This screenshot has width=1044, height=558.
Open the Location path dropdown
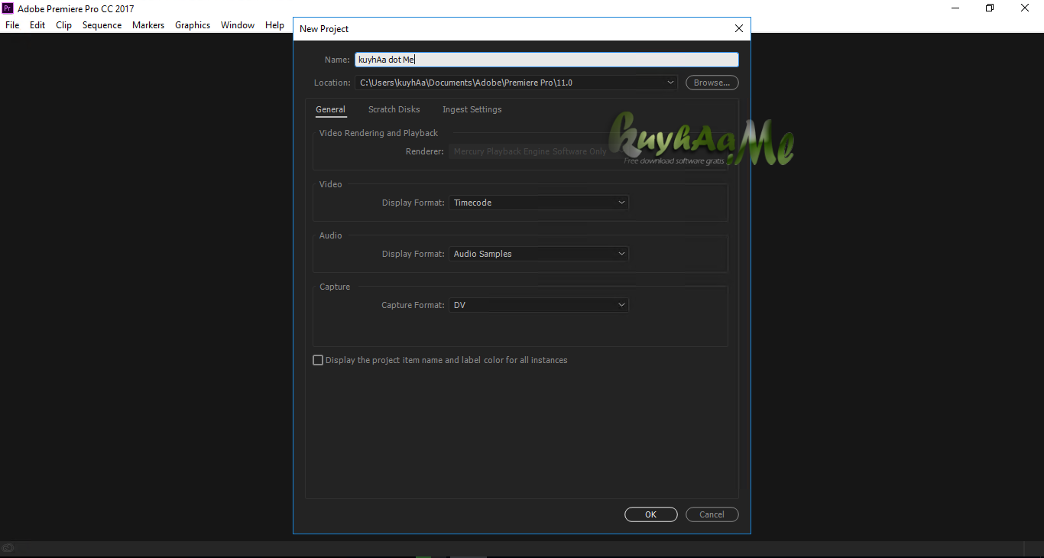point(516,83)
